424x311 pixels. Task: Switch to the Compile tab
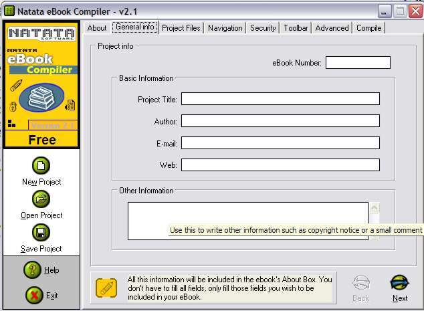[369, 28]
